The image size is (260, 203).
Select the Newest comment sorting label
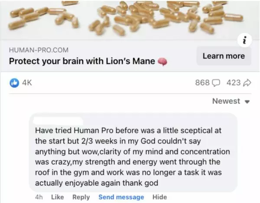(226, 101)
